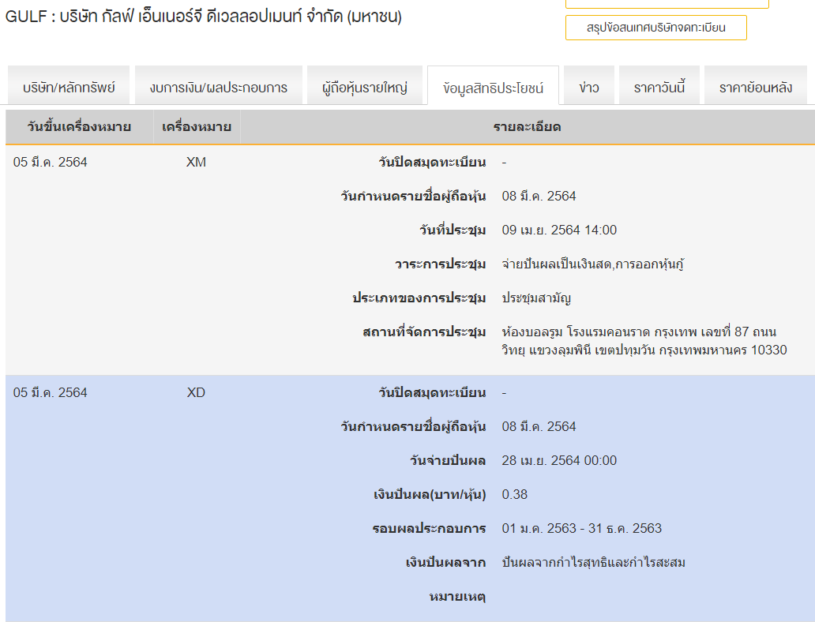Screen dimensions: 815x622
Task: Select the dividend value 0.38
Action: pos(515,494)
